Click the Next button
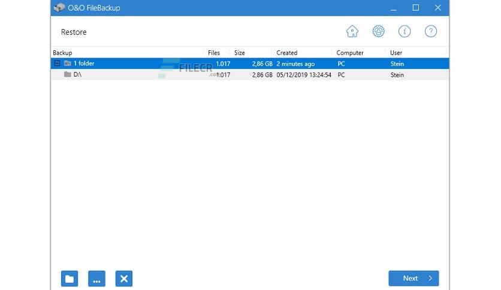The image size is (501, 290). tap(414, 278)
